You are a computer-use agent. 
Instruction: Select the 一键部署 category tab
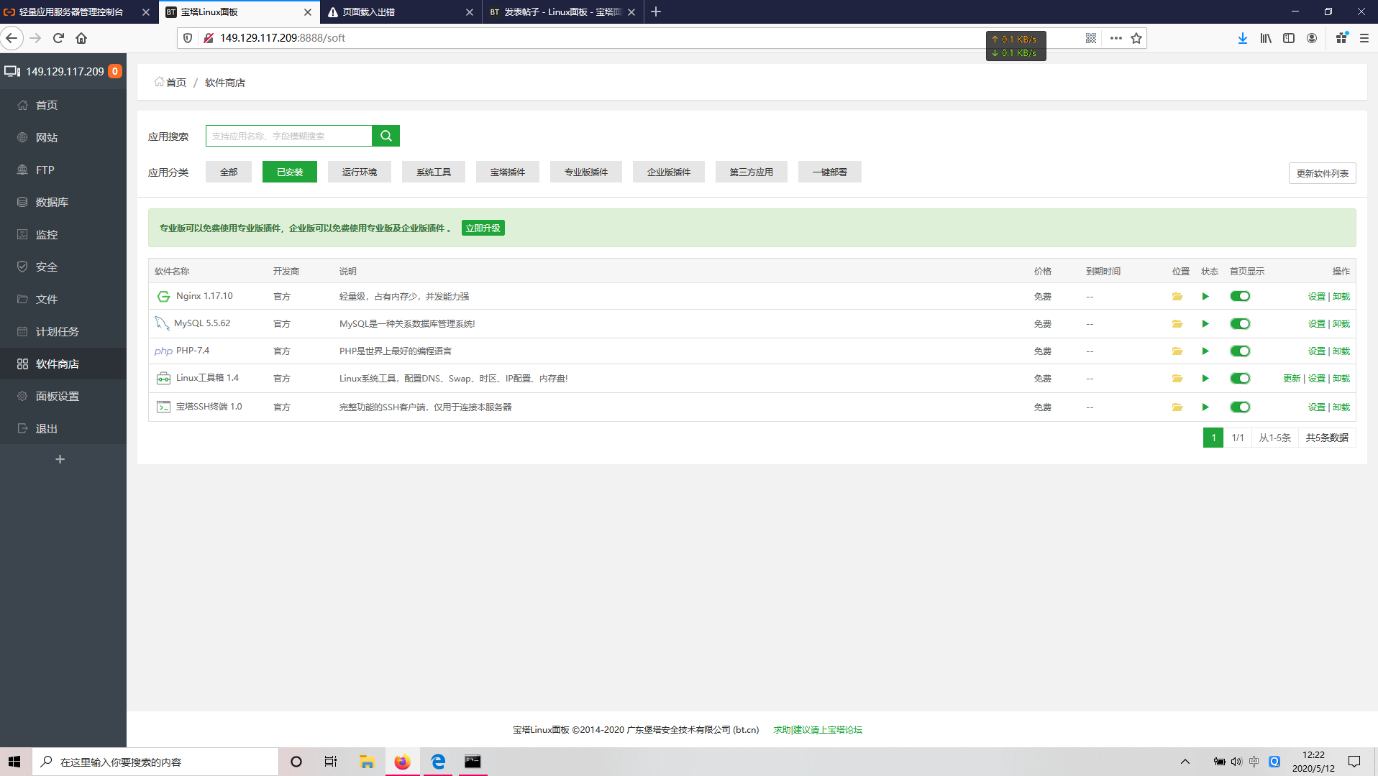(x=830, y=172)
